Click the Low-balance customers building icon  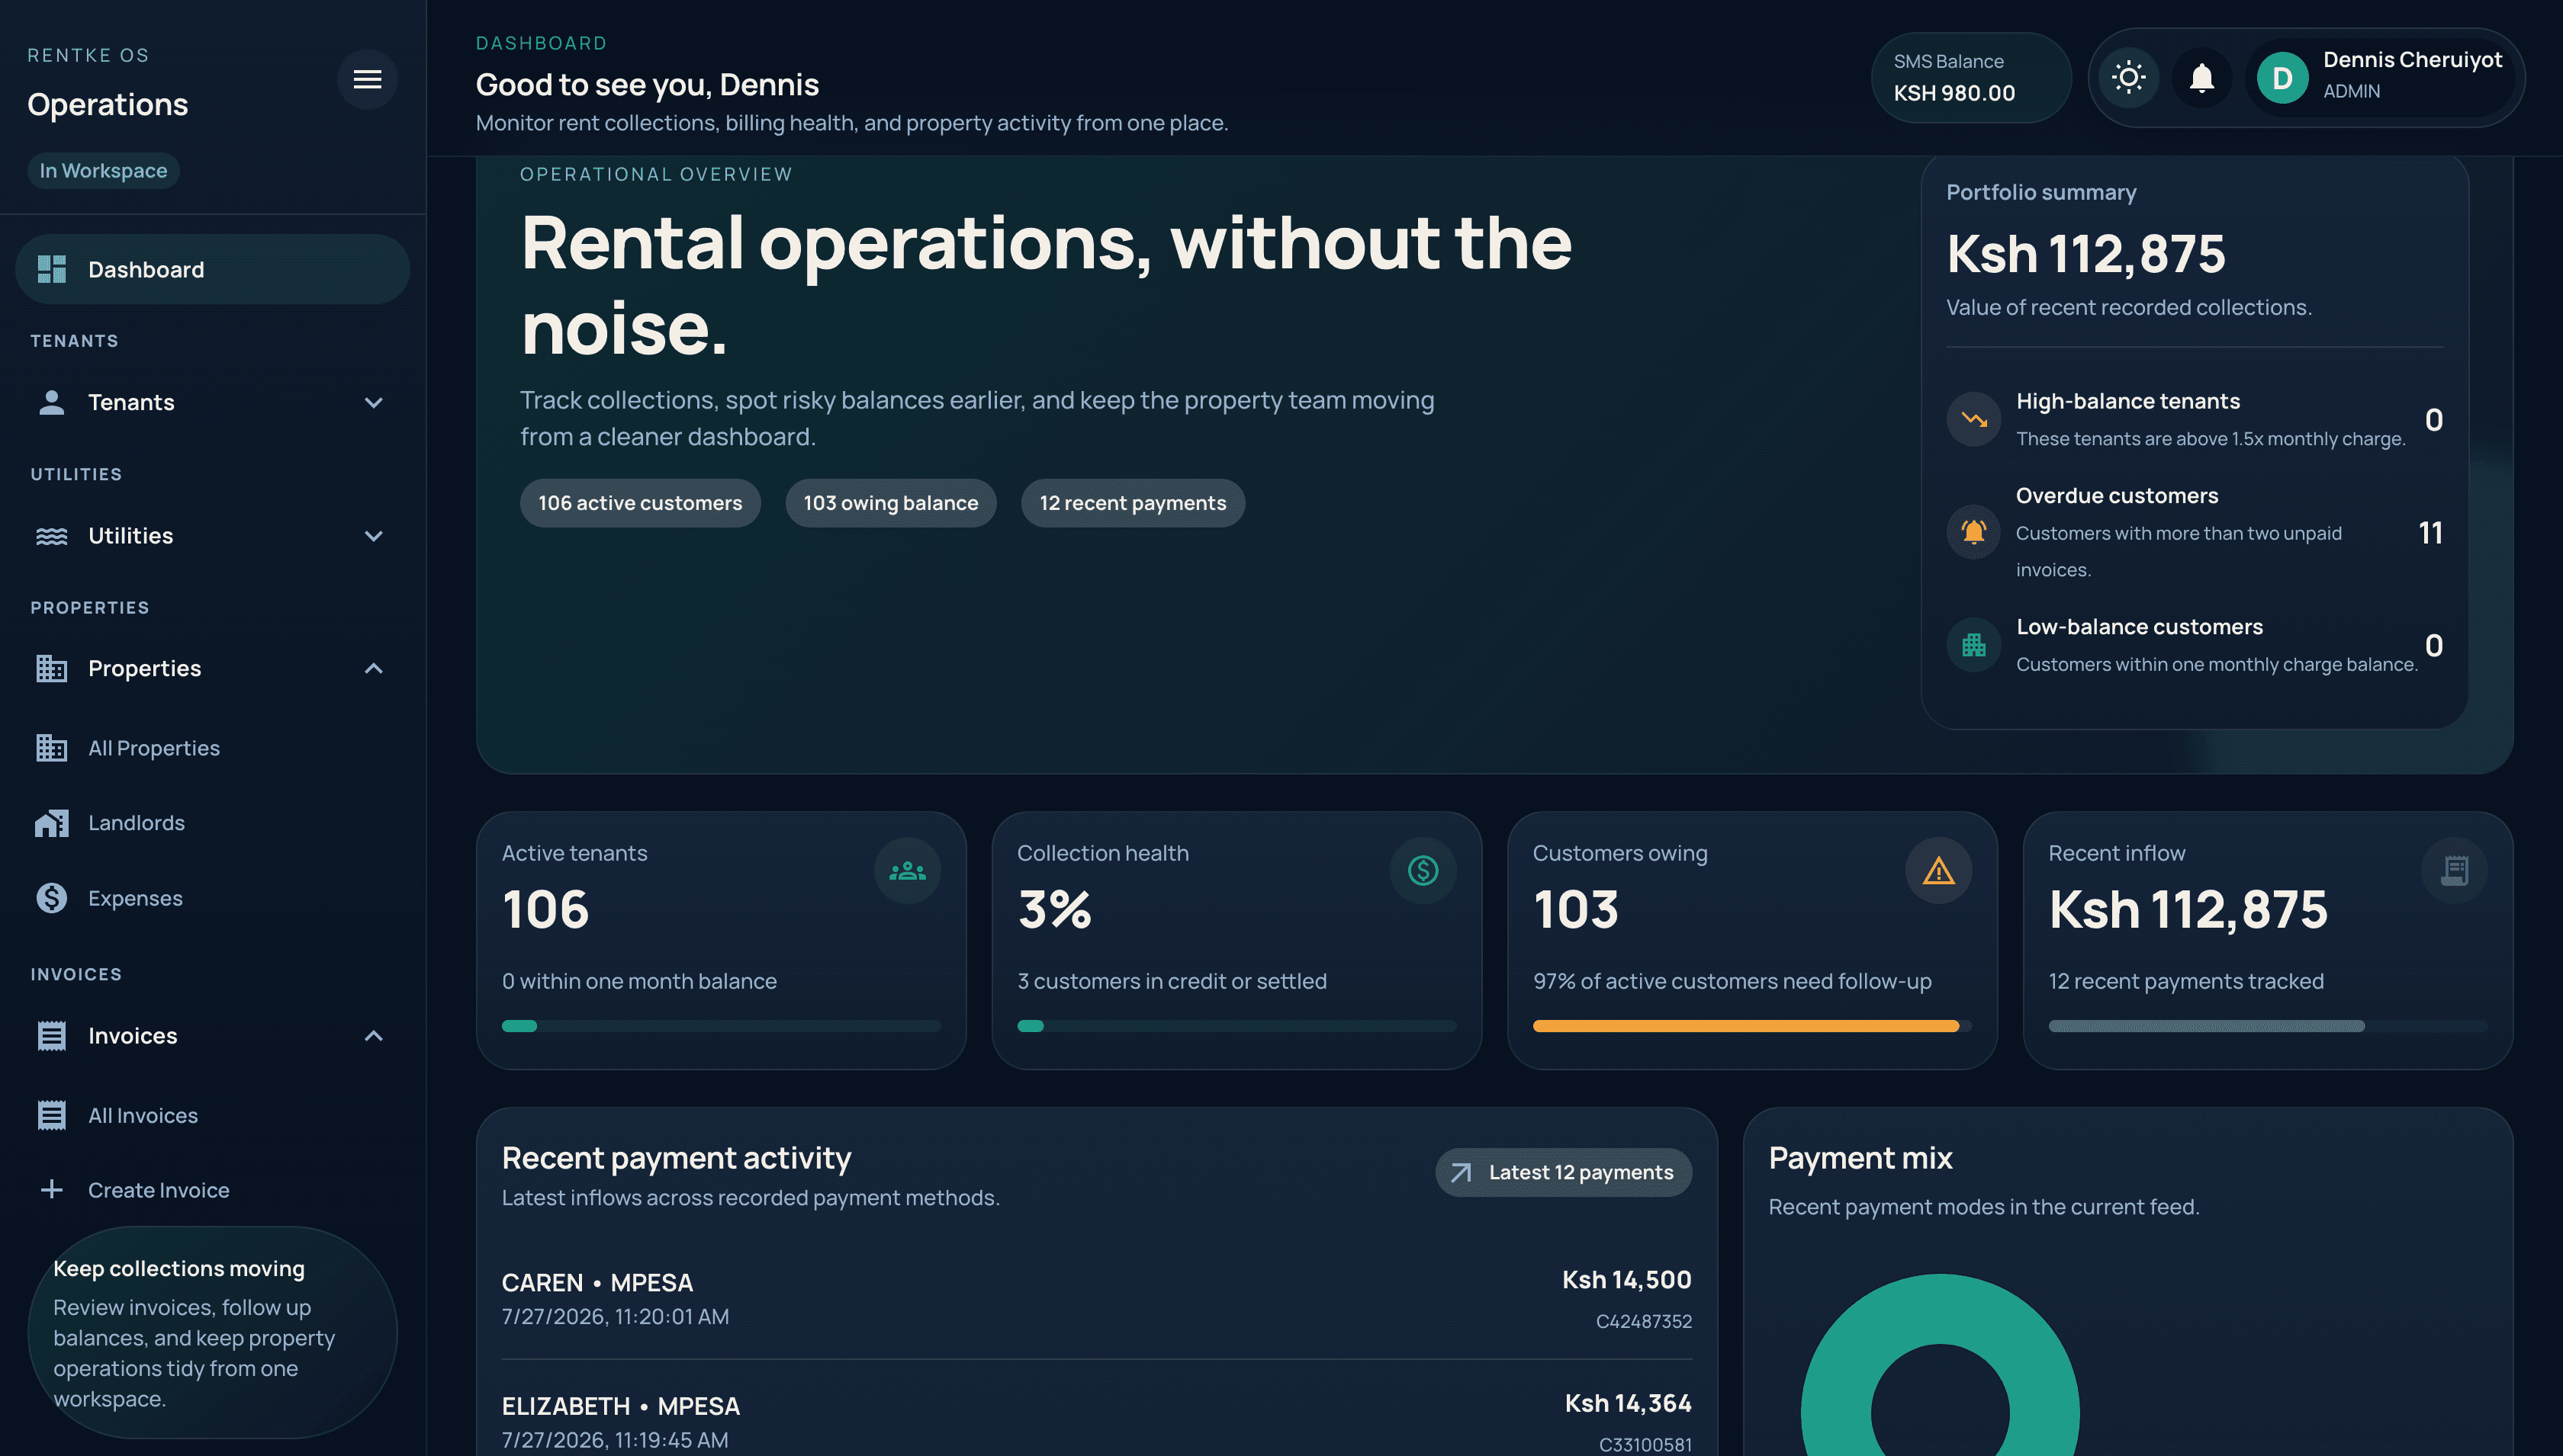[x=1974, y=645]
